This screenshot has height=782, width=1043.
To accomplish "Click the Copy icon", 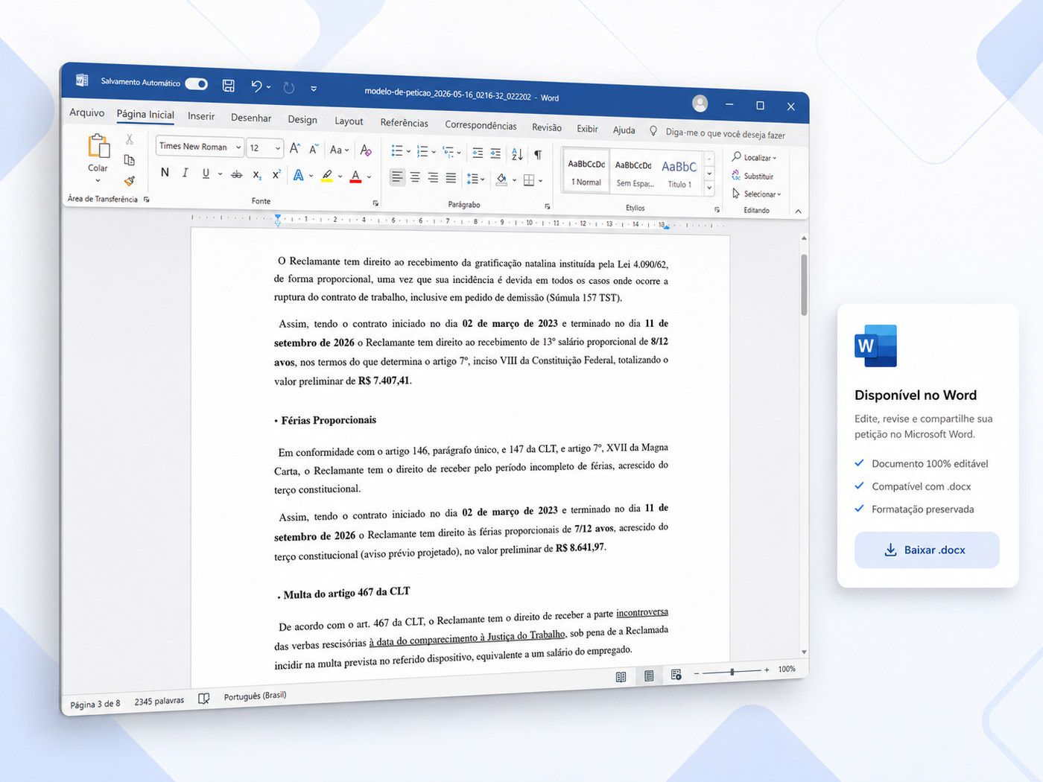I will [x=130, y=160].
